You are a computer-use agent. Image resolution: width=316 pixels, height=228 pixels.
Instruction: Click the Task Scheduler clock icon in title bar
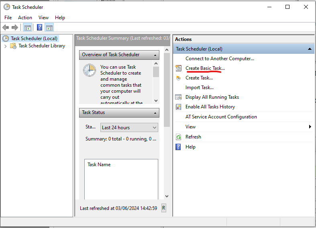click(x=7, y=7)
